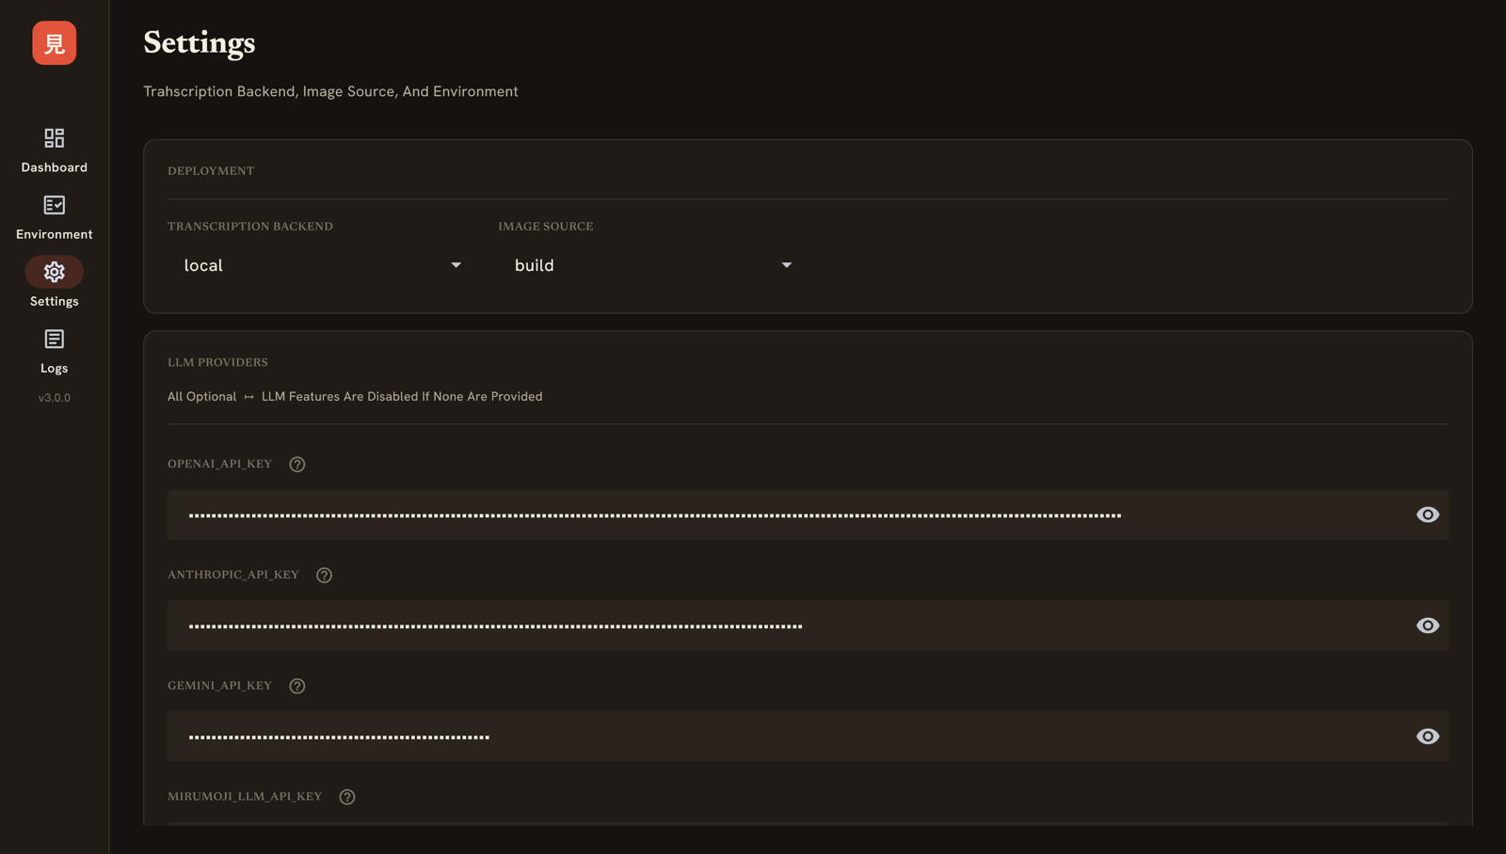
Task: Select the Settings gear icon
Action: [x=55, y=272]
